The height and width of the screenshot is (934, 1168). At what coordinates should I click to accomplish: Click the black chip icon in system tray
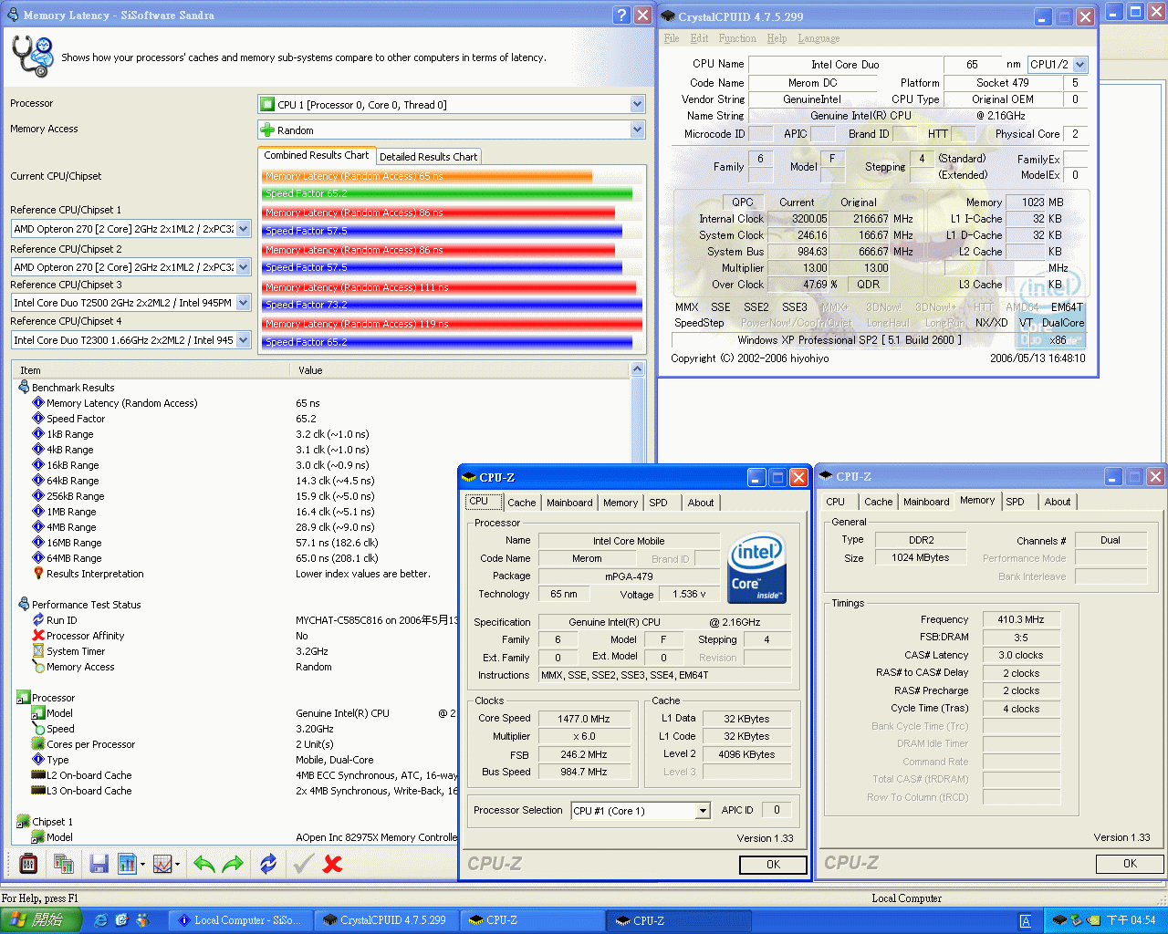1059,920
